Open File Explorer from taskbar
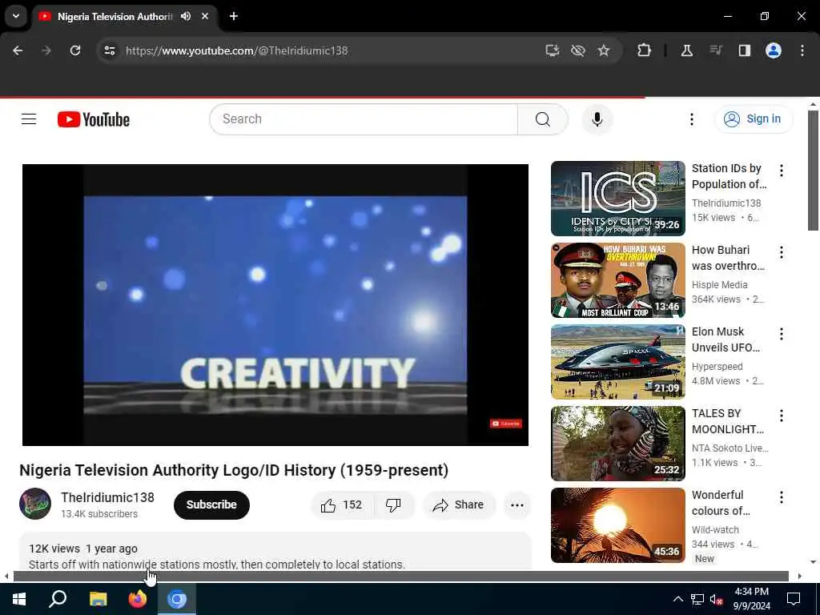The width and height of the screenshot is (820, 615). coord(98,599)
